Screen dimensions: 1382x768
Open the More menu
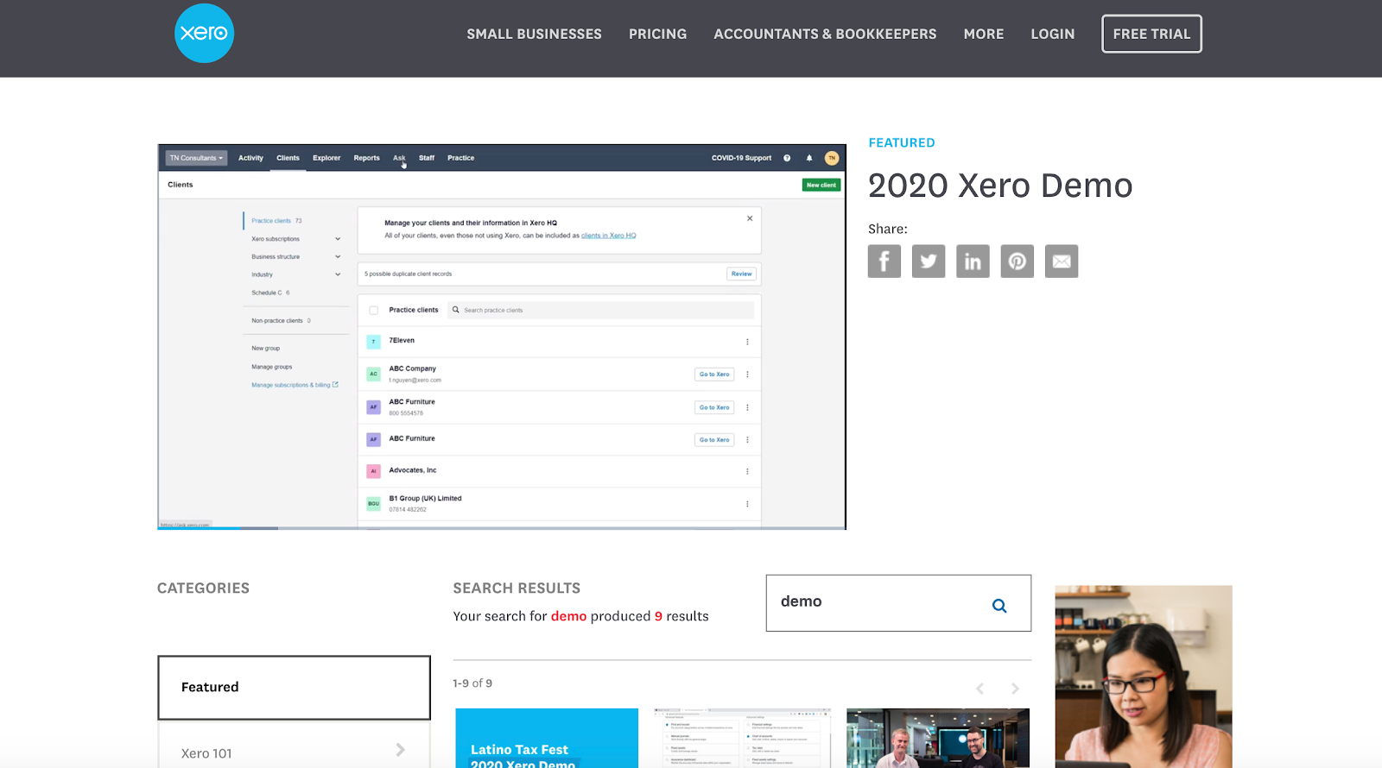coord(984,34)
